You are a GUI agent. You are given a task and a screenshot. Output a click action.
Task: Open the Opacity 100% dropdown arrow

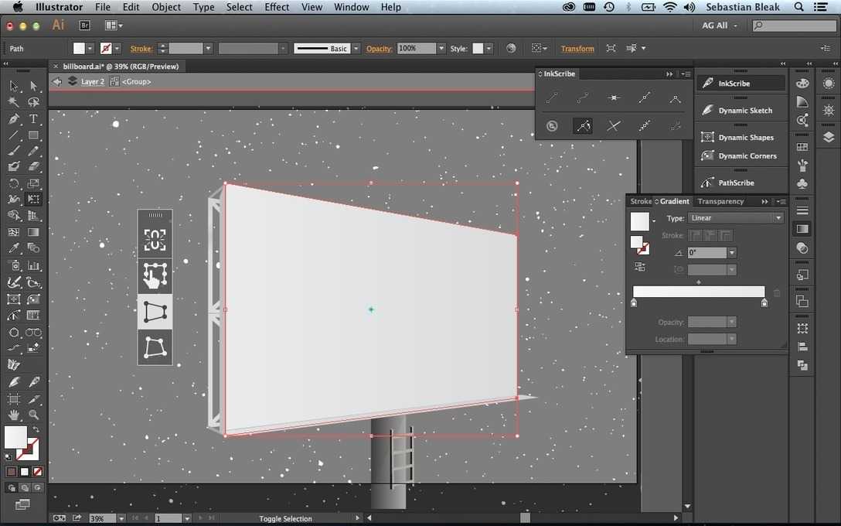point(441,48)
